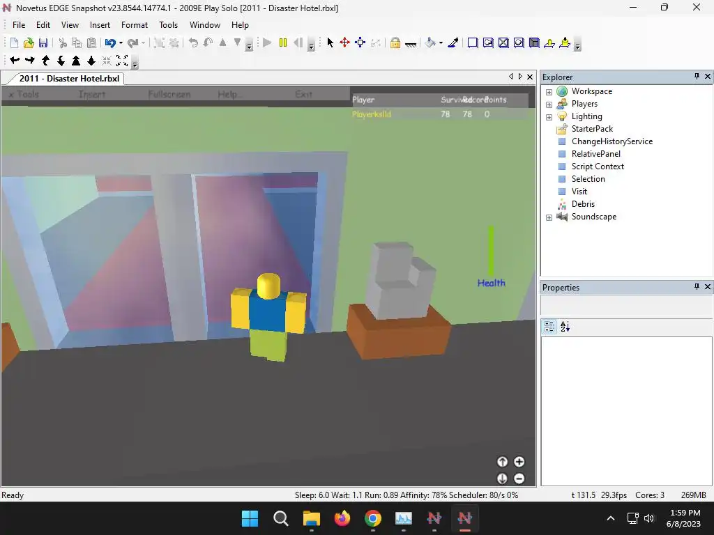The width and height of the screenshot is (714, 535).
Task: Save the place with the floppy disk icon
Action: 43,42
